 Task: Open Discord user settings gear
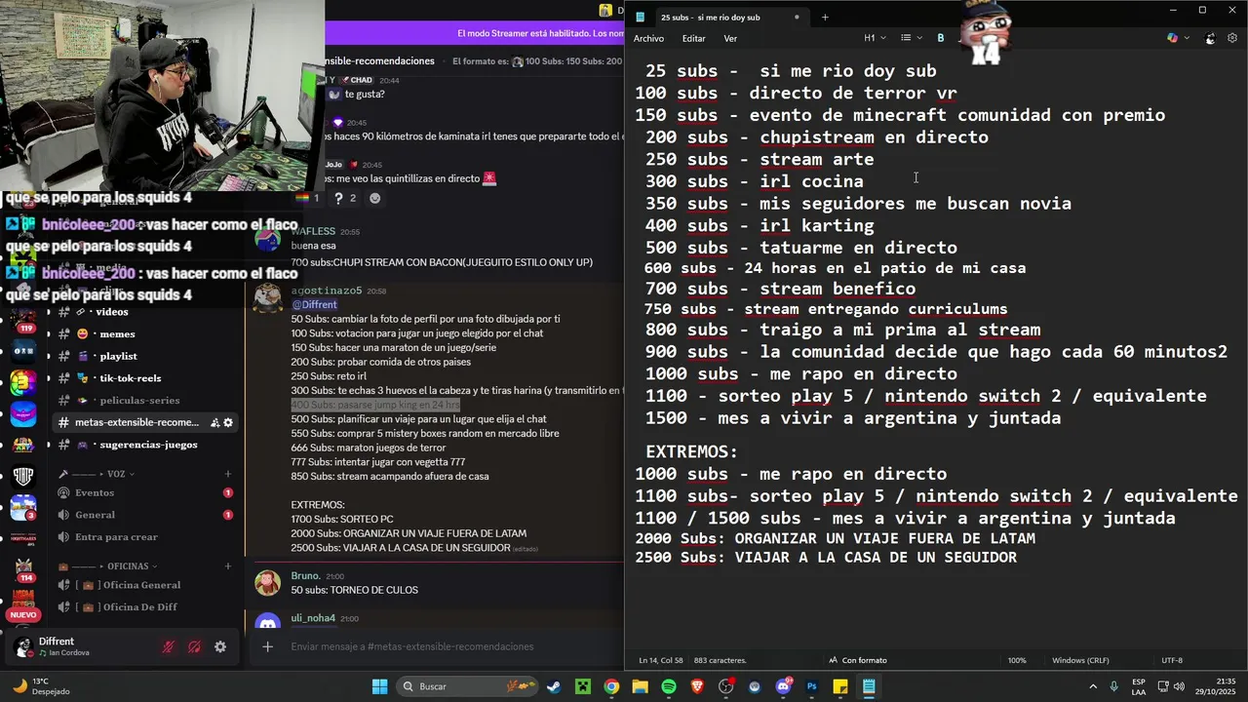point(220,646)
